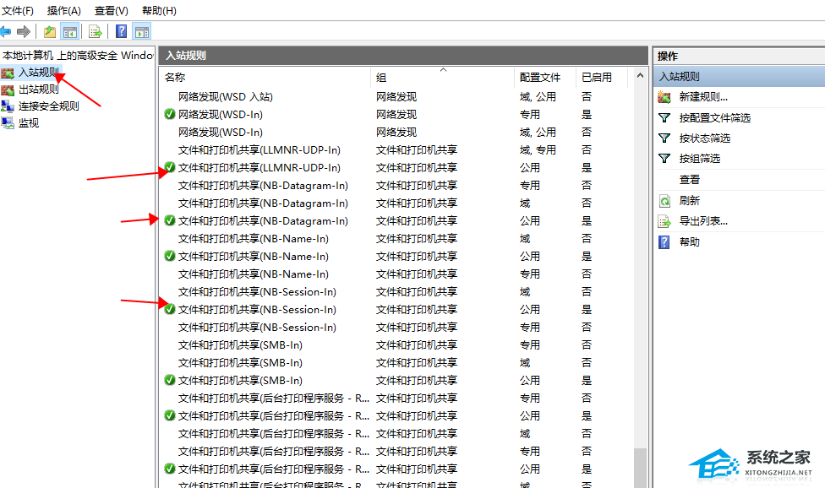The height and width of the screenshot is (488, 825).
Task: Open the 文件(F) menu
Action: [x=18, y=10]
